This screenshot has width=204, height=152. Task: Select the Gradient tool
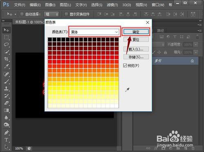pyautogui.click(x=6, y=110)
